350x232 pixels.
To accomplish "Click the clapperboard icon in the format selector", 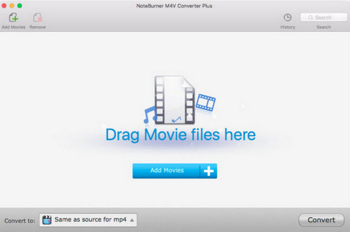I will click(47, 220).
